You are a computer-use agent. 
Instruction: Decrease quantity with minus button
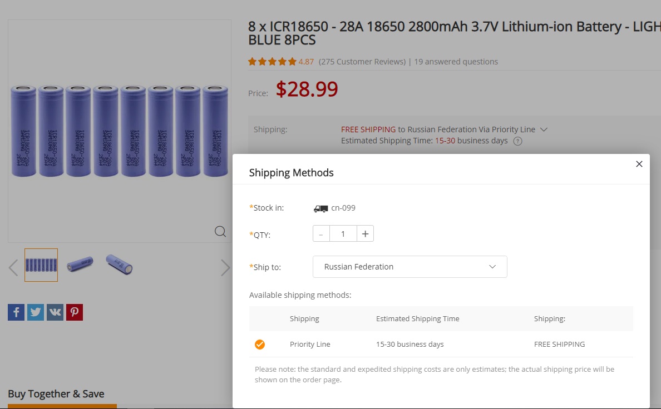(321, 234)
